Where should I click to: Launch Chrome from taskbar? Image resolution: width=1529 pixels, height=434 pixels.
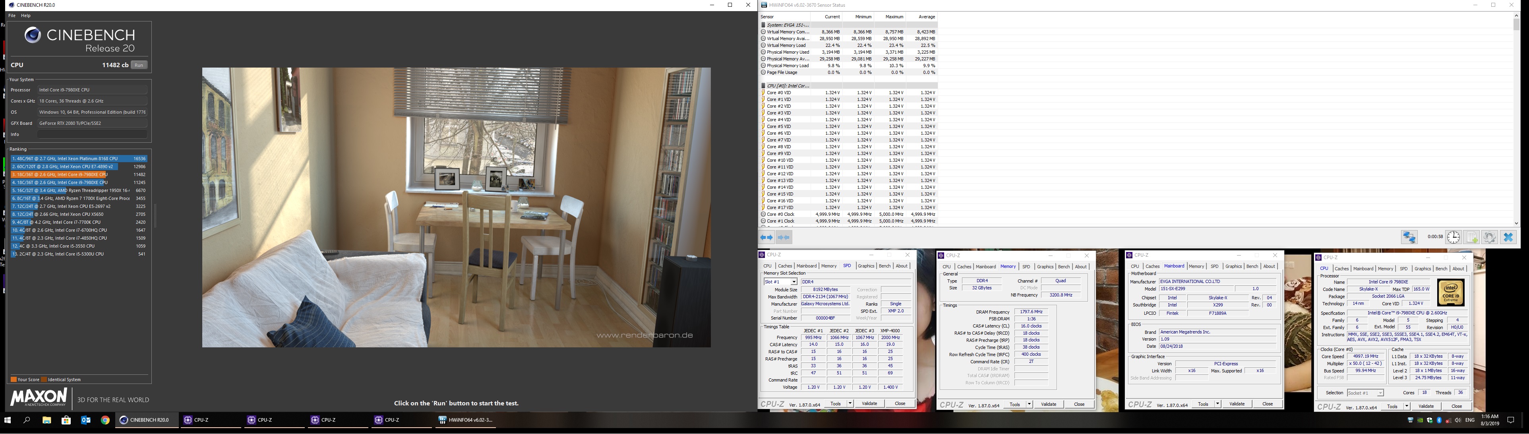click(x=105, y=420)
